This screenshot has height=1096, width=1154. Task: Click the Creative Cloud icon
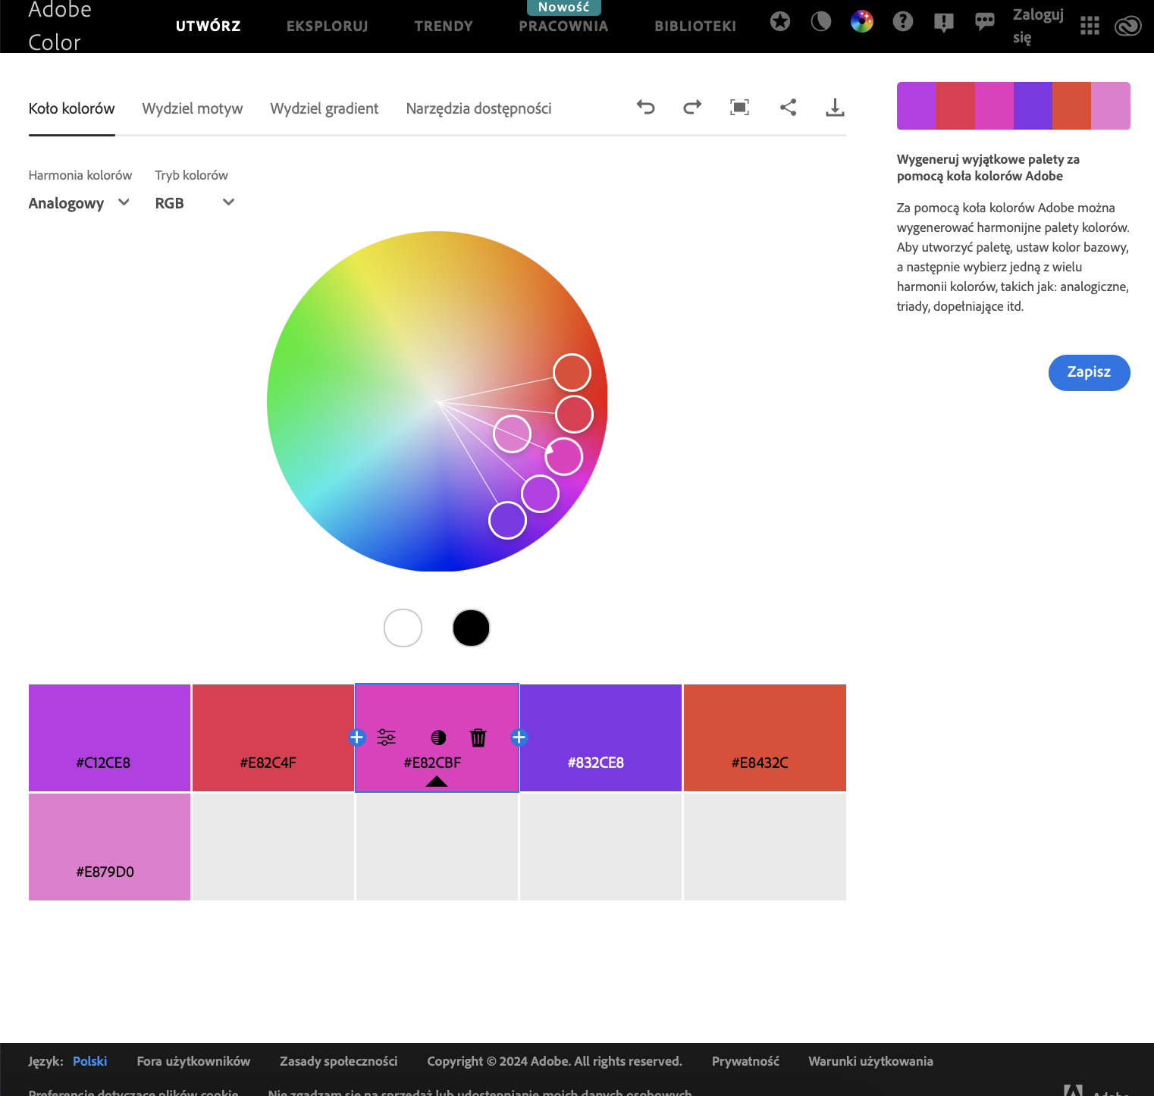[1128, 27]
